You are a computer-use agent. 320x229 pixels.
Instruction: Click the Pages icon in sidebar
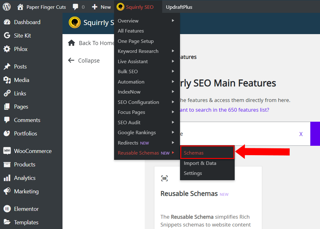coord(7,107)
